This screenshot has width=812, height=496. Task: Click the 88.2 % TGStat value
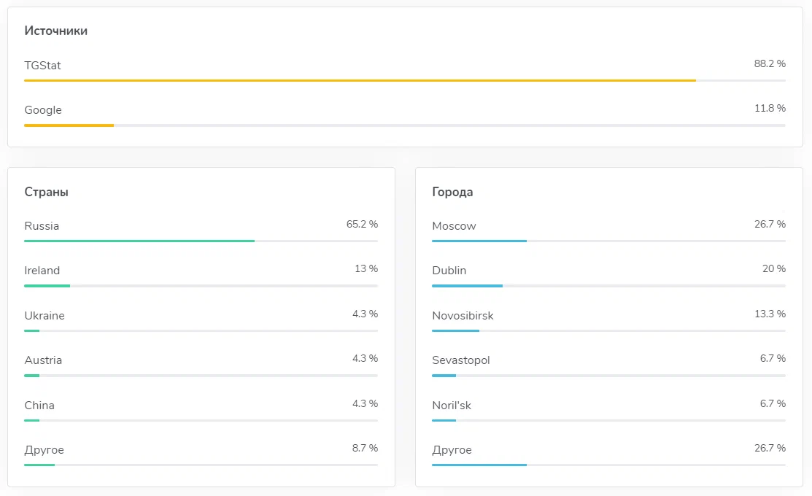click(770, 63)
